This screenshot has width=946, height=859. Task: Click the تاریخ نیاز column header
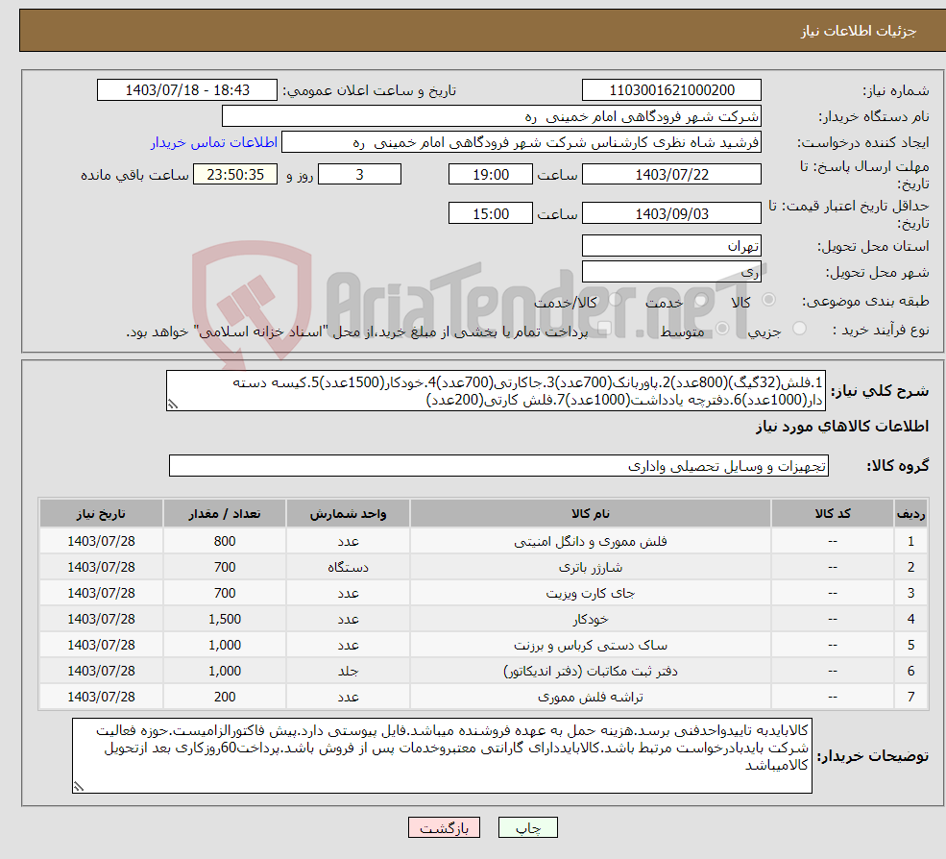(101, 514)
